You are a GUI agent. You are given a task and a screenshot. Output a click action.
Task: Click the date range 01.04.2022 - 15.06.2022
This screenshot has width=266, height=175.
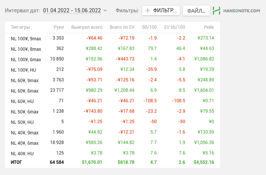tap(72, 11)
